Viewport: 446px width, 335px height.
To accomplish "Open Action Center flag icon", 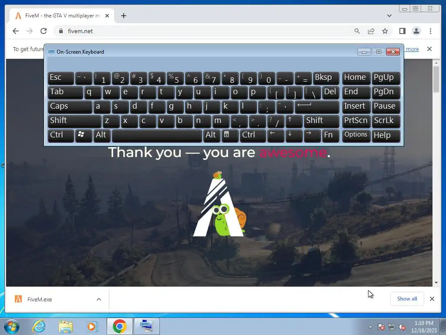I will [x=381, y=327].
